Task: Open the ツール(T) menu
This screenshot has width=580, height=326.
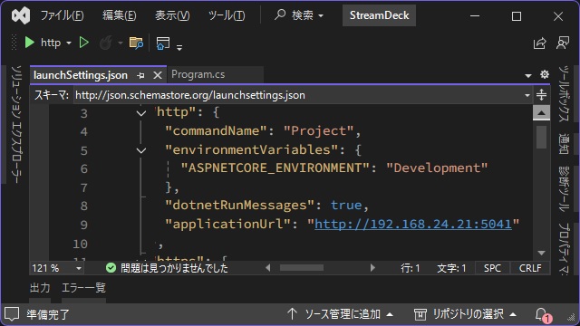Action: [227, 15]
